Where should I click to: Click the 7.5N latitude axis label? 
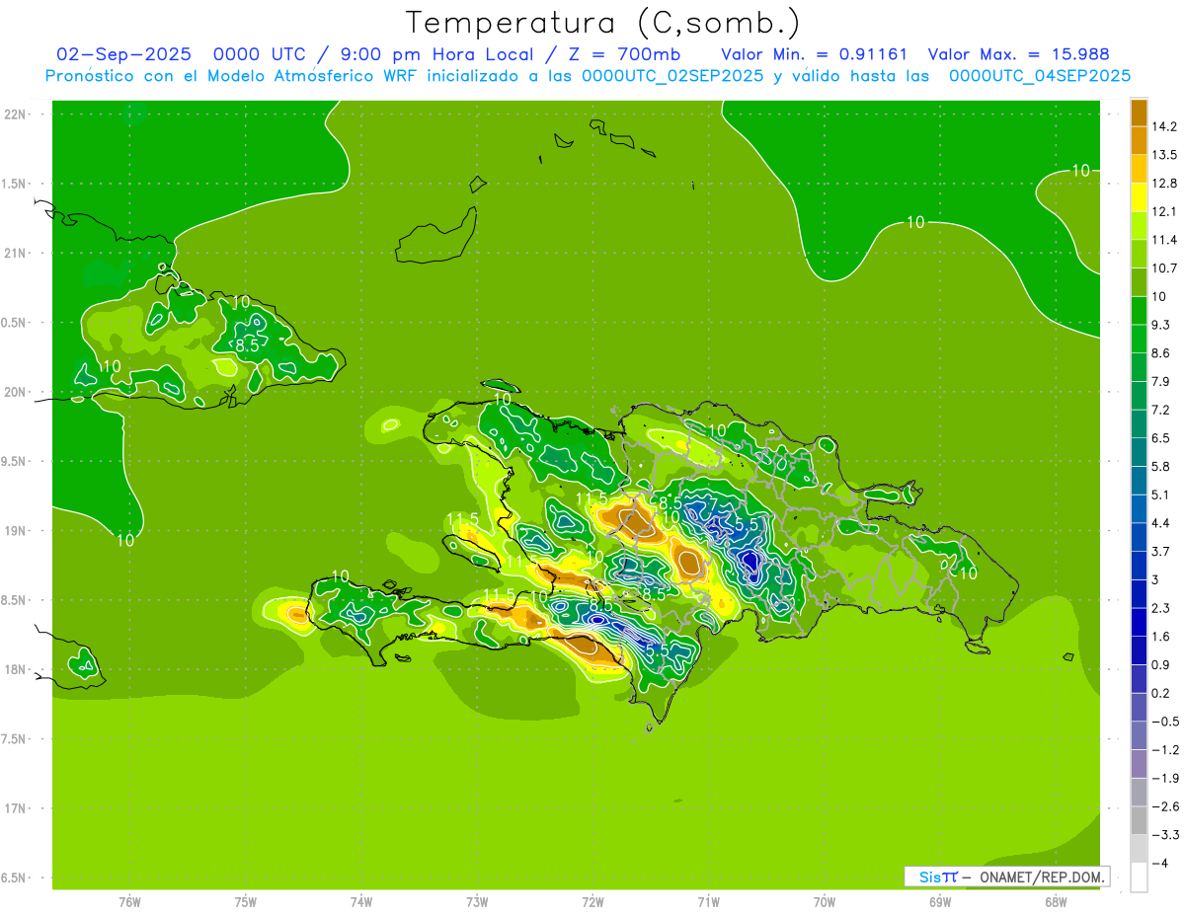point(14,739)
